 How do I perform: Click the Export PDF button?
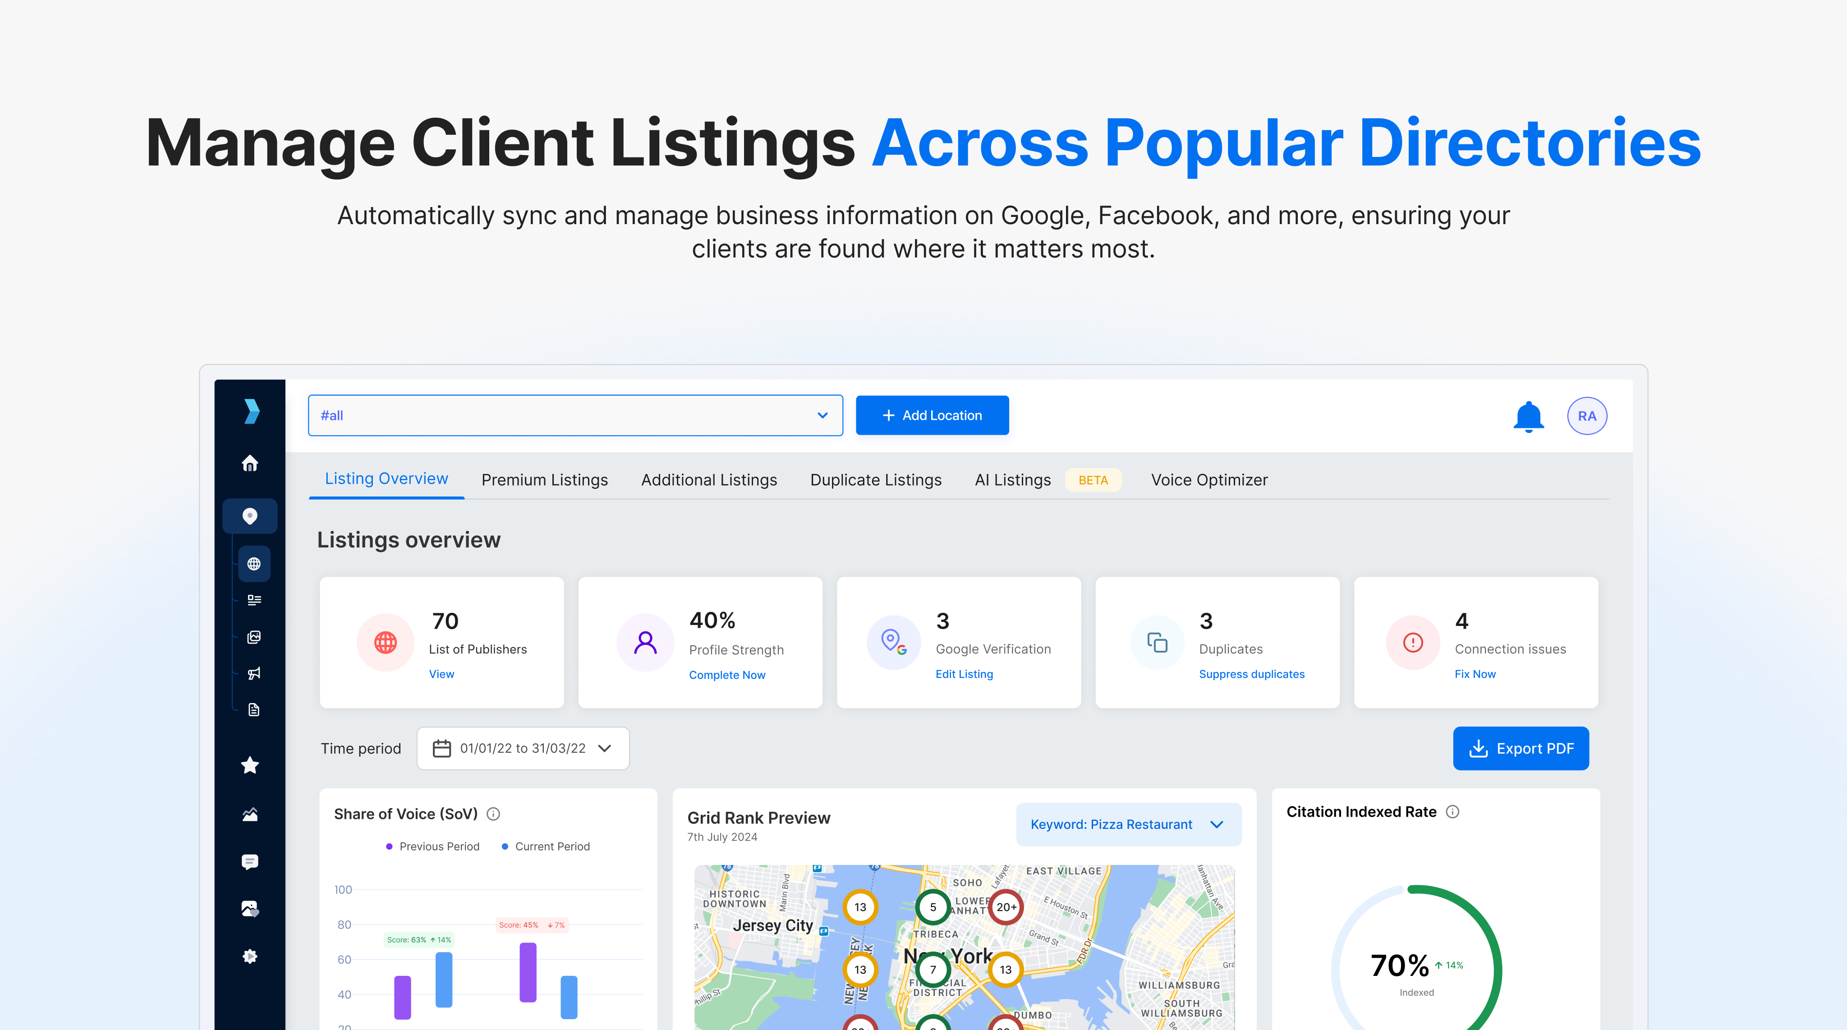coord(1521,748)
